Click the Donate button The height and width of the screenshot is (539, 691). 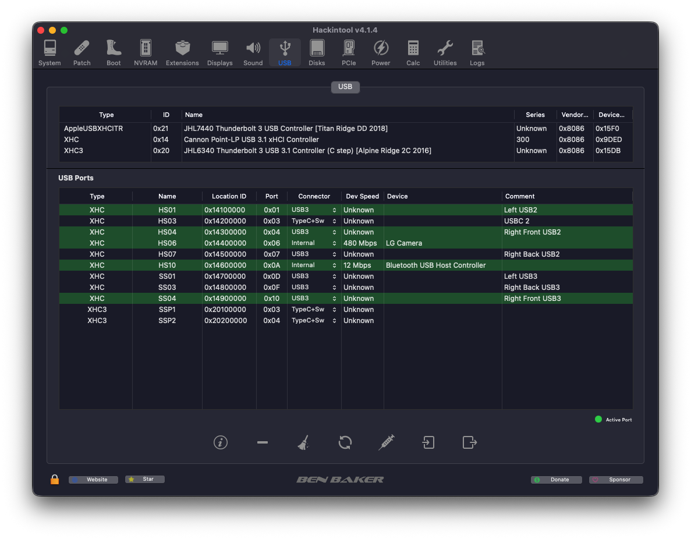coord(556,480)
